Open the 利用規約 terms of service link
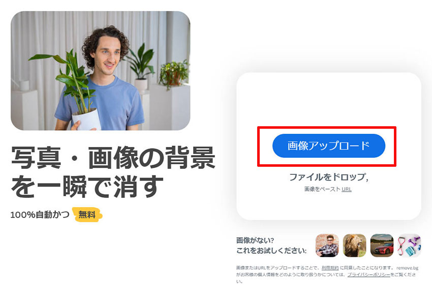Screen dimensions: 432x292 [330, 268]
